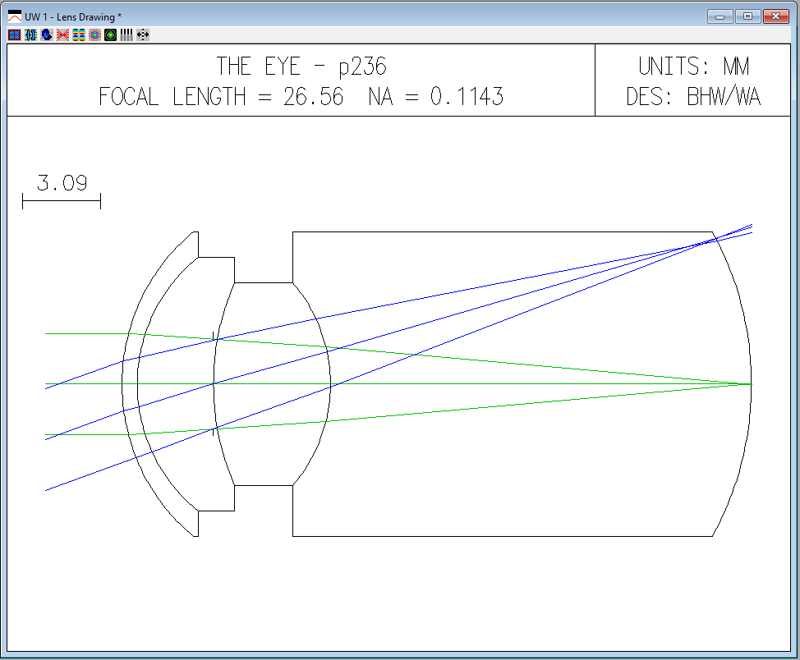
Task: Click the UW 1 - Lens Drawing title
Action: pos(73,17)
